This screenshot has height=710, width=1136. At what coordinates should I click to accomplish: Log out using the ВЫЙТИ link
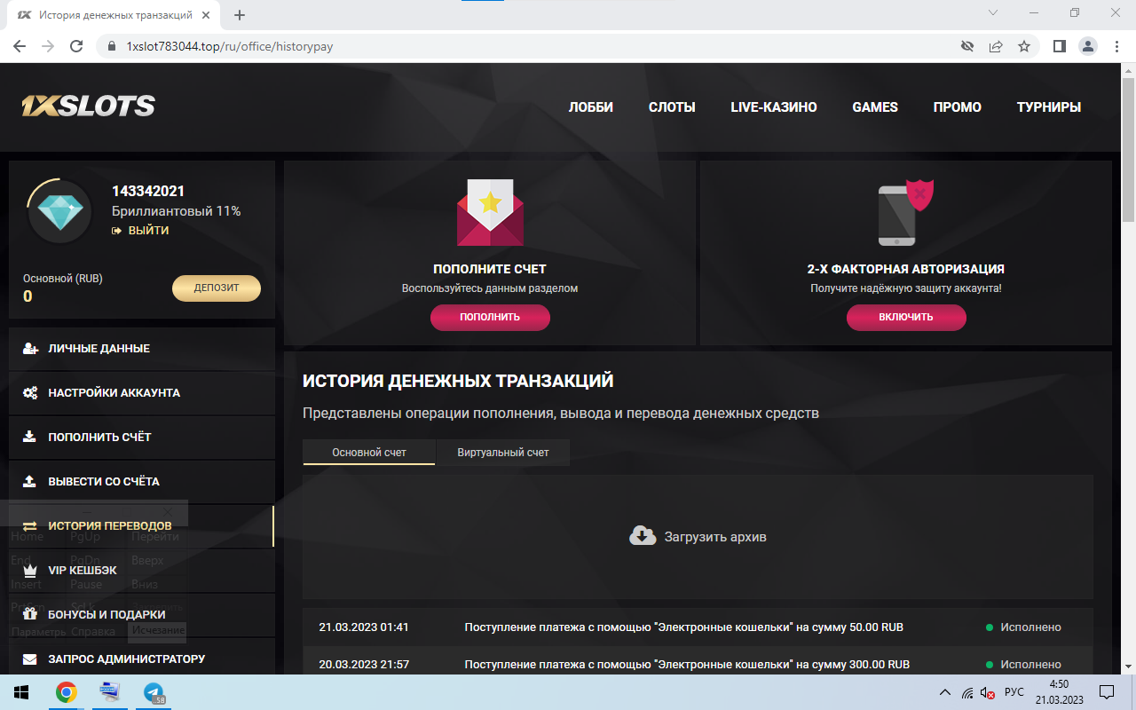140,231
